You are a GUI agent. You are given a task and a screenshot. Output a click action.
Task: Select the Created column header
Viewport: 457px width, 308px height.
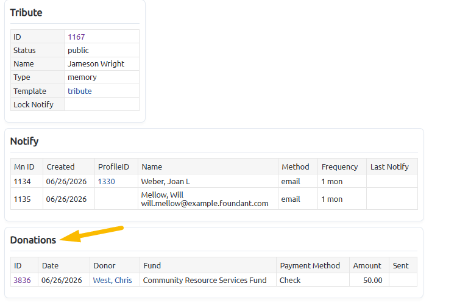pos(69,167)
